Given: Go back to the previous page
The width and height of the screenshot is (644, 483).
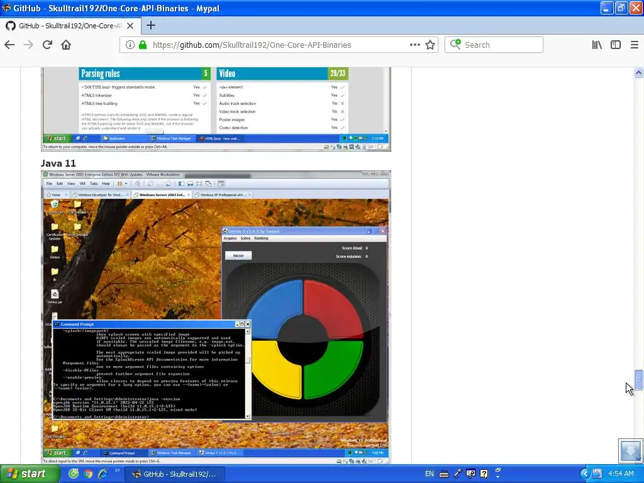Looking at the screenshot, I should 9,45.
